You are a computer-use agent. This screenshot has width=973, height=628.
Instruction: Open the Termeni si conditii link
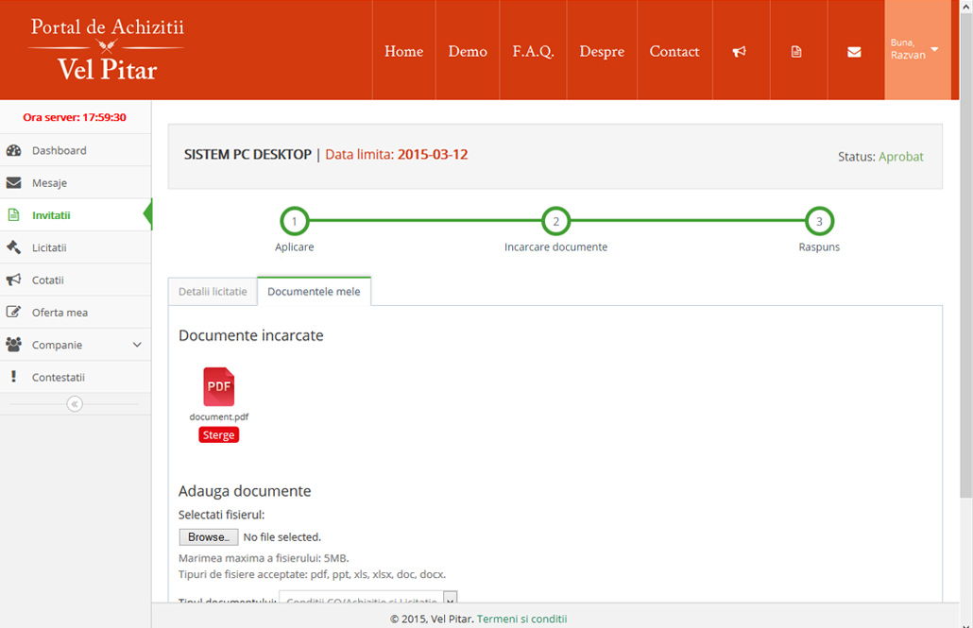pos(521,619)
